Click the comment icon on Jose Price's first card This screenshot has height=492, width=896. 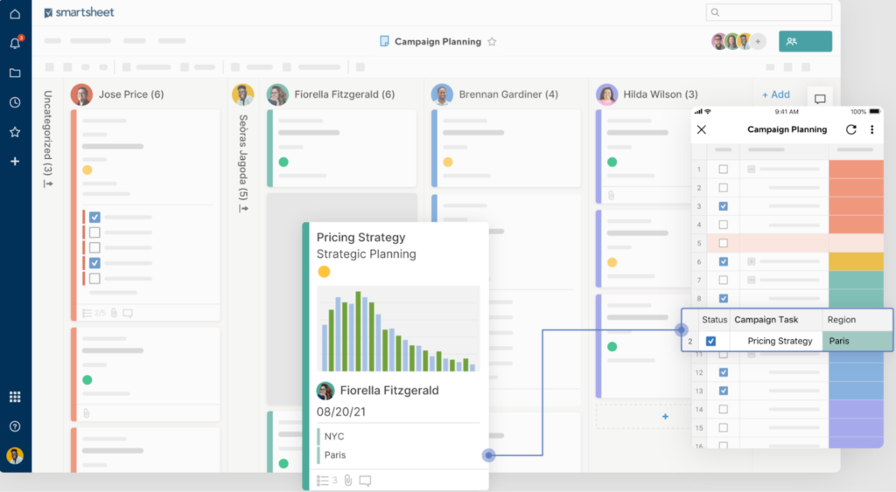pyautogui.click(x=128, y=313)
